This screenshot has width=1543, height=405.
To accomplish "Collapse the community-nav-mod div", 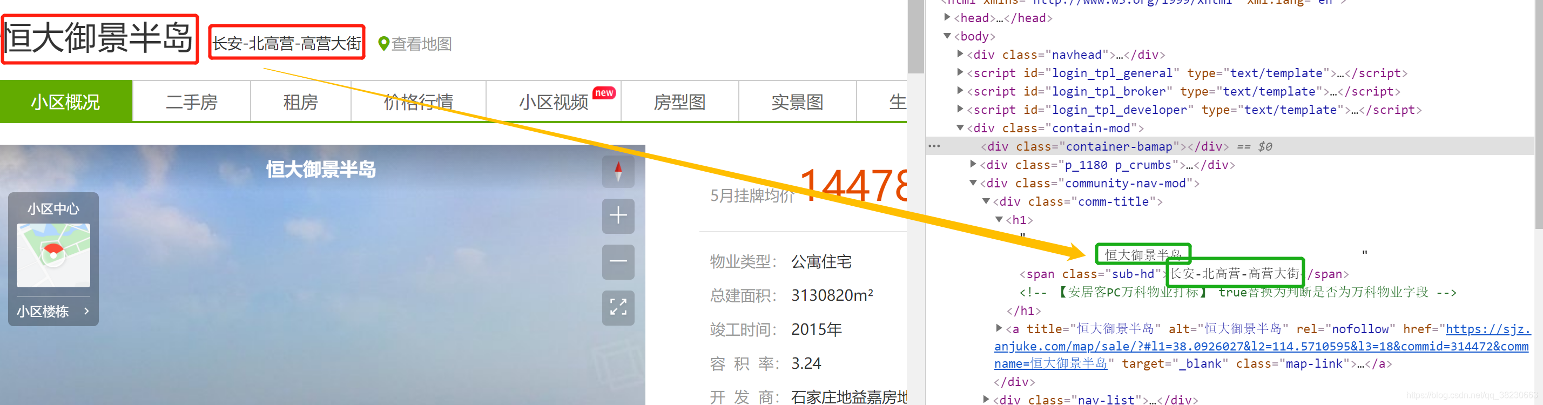I will pyautogui.click(x=973, y=183).
